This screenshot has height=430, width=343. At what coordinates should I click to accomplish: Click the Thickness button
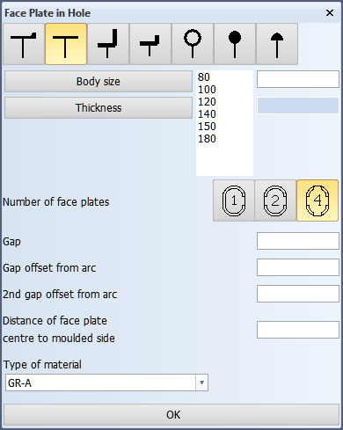tap(99, 108)
